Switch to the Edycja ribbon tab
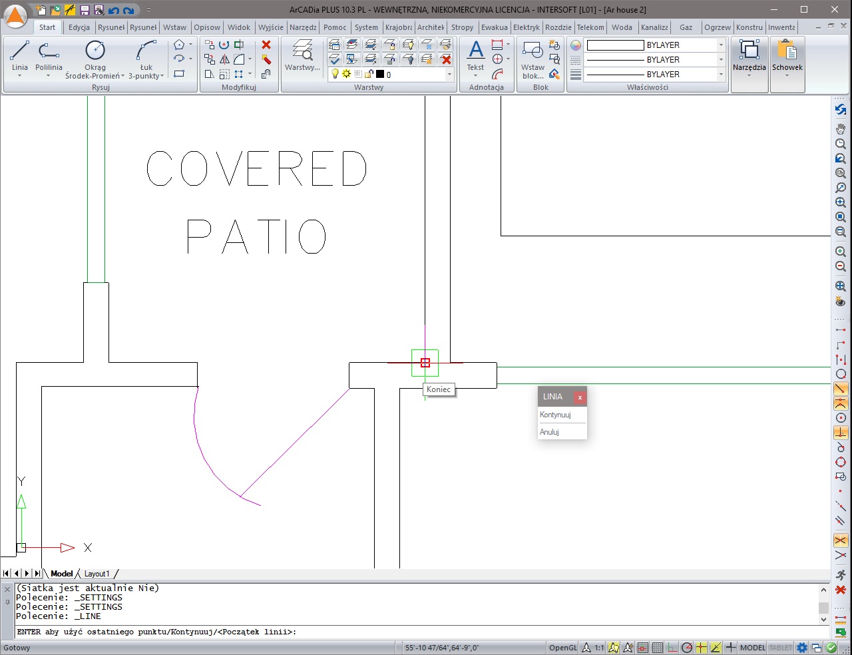 [x=79, y=27]
